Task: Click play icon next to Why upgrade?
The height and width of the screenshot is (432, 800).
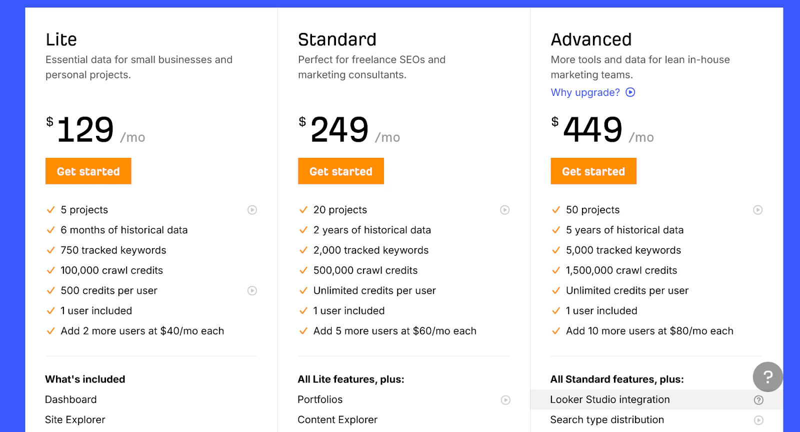Action: (x=630, y=92)
